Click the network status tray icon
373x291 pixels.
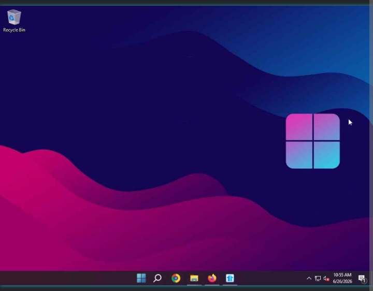(x=318, y=278)
